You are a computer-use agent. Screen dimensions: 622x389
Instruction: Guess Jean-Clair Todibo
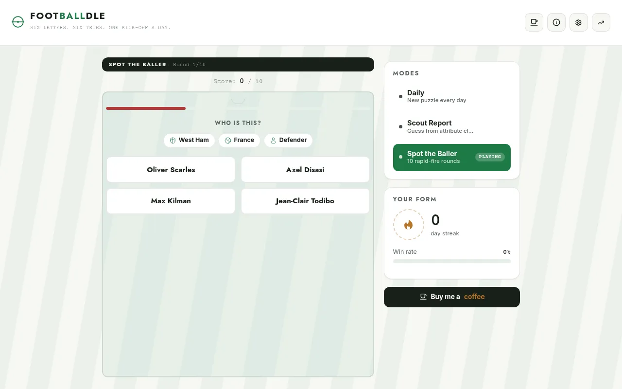coord(305,201)
